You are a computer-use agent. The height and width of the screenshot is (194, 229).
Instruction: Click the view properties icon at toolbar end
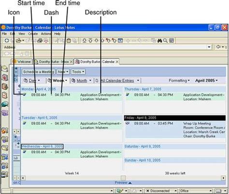coord(172,41)
